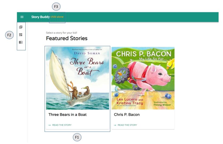Click 'Read the Story' for Three Bears in a Boat
This screenshot has height=144, width=223.
pyautogui.click(x=62, y=125)
